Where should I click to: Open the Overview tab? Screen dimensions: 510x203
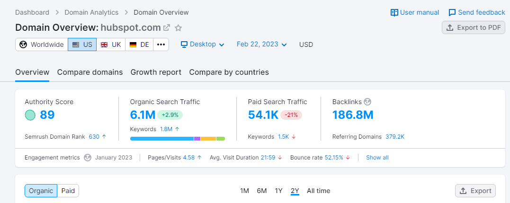(32, 72)
